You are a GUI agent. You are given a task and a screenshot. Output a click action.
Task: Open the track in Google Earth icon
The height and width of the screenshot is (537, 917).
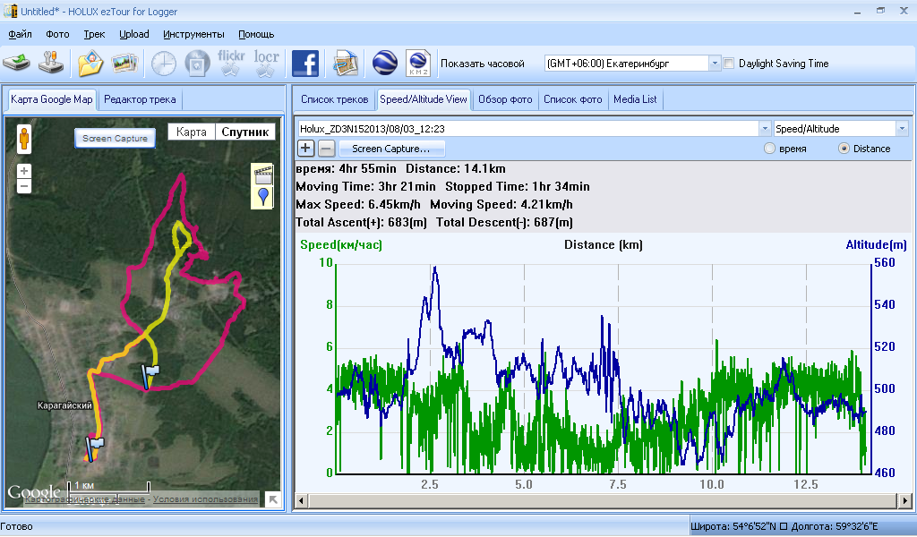[384, 64]
